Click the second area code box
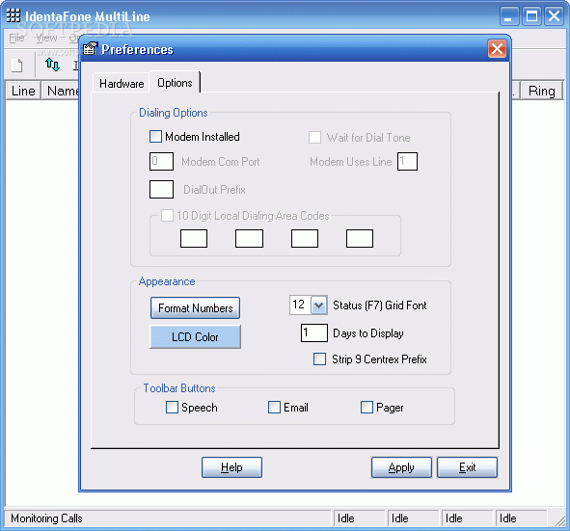 point(249,238)
